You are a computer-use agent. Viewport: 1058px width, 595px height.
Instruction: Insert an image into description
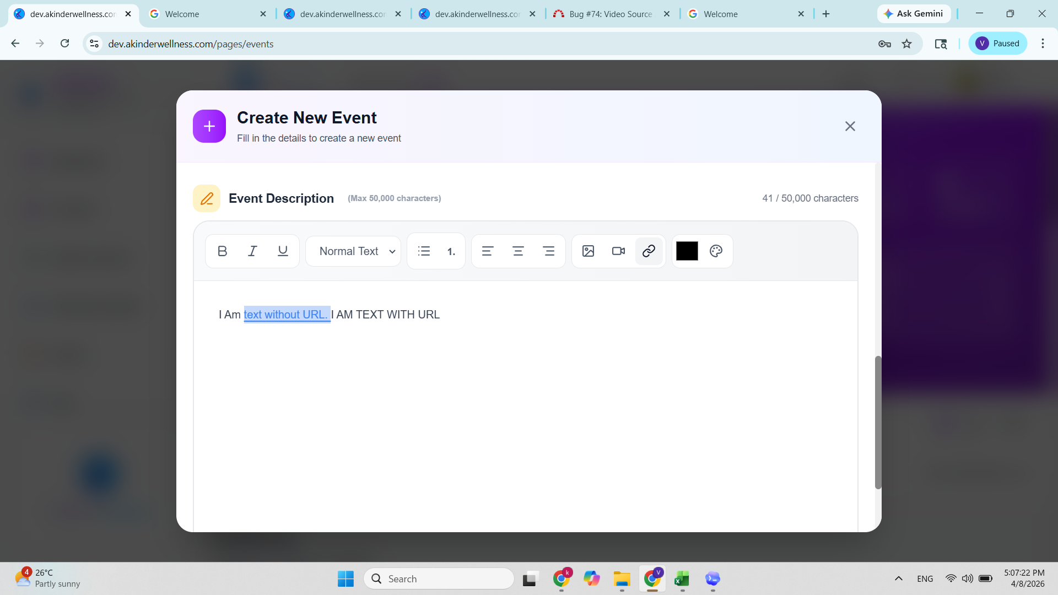coord(588,251)
